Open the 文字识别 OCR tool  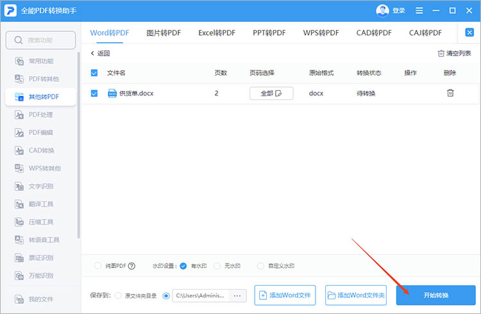[x=40, y=186]
